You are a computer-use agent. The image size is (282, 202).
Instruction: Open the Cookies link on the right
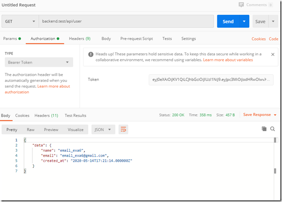[258, 39]
